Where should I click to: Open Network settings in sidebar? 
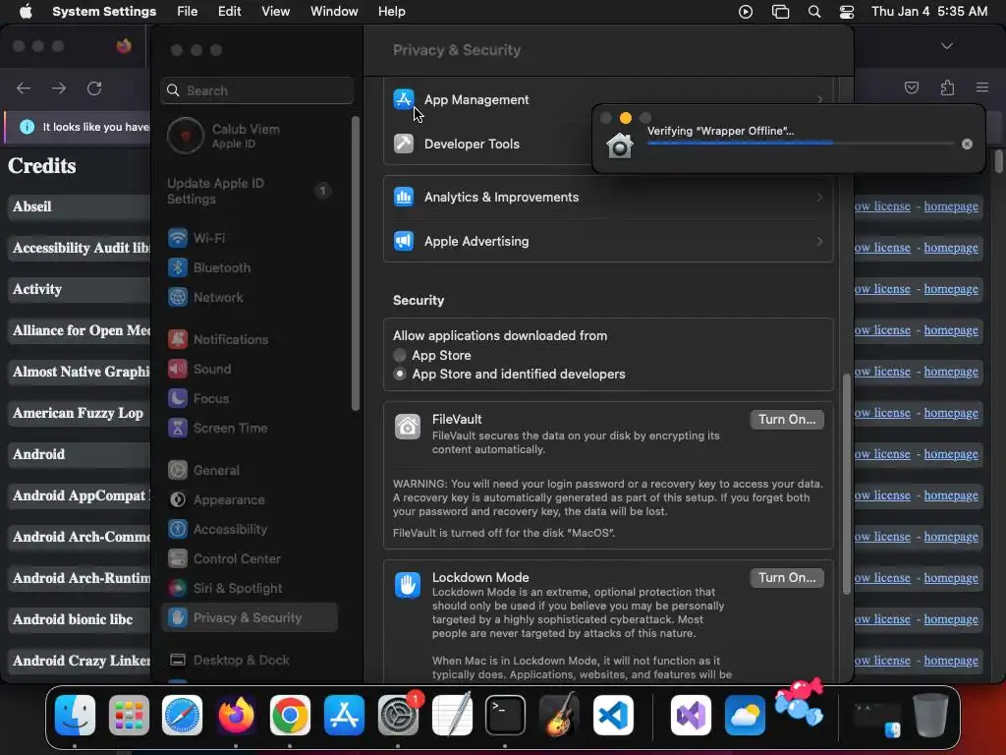click(x=251, y=297)
